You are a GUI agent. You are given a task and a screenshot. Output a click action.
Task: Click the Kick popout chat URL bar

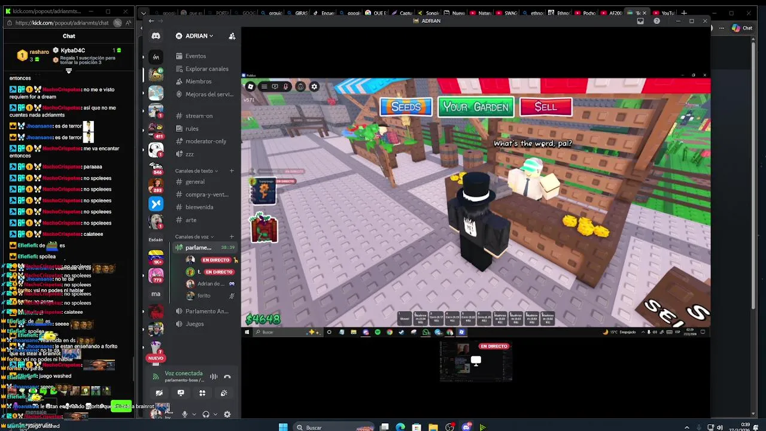pos(62,23)
